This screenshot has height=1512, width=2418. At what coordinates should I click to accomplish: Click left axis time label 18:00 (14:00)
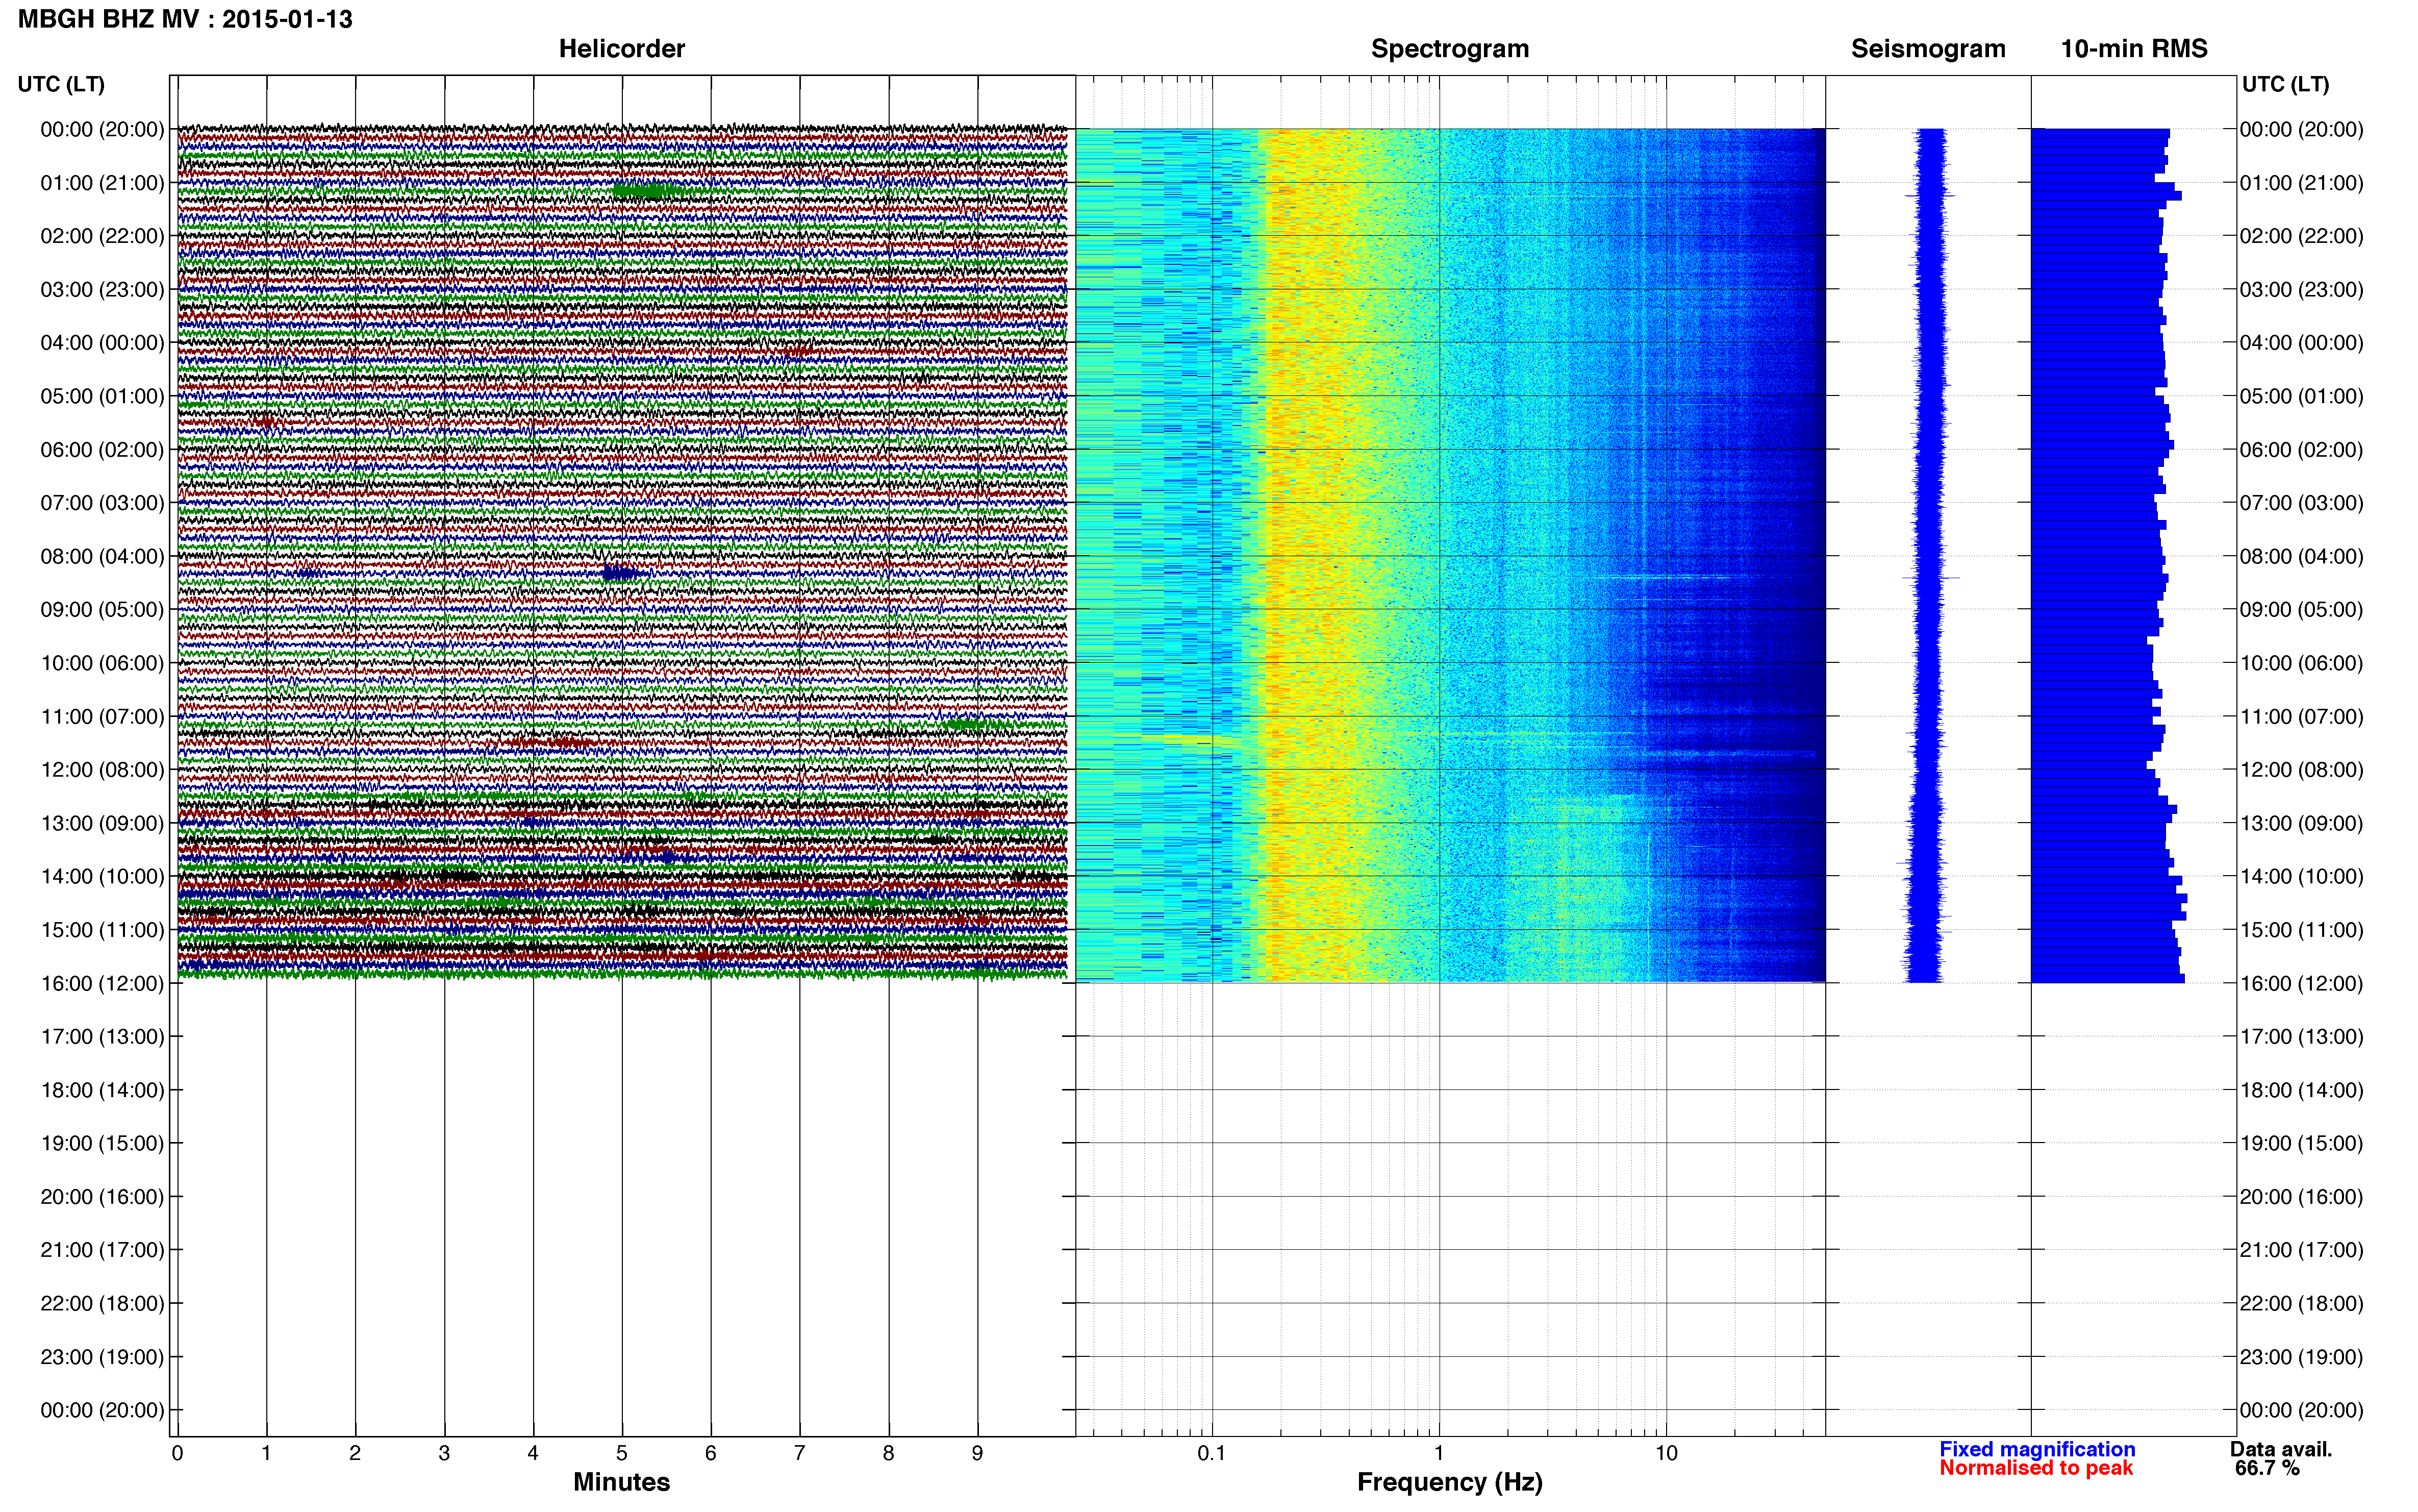click(x=102, y=1090)
